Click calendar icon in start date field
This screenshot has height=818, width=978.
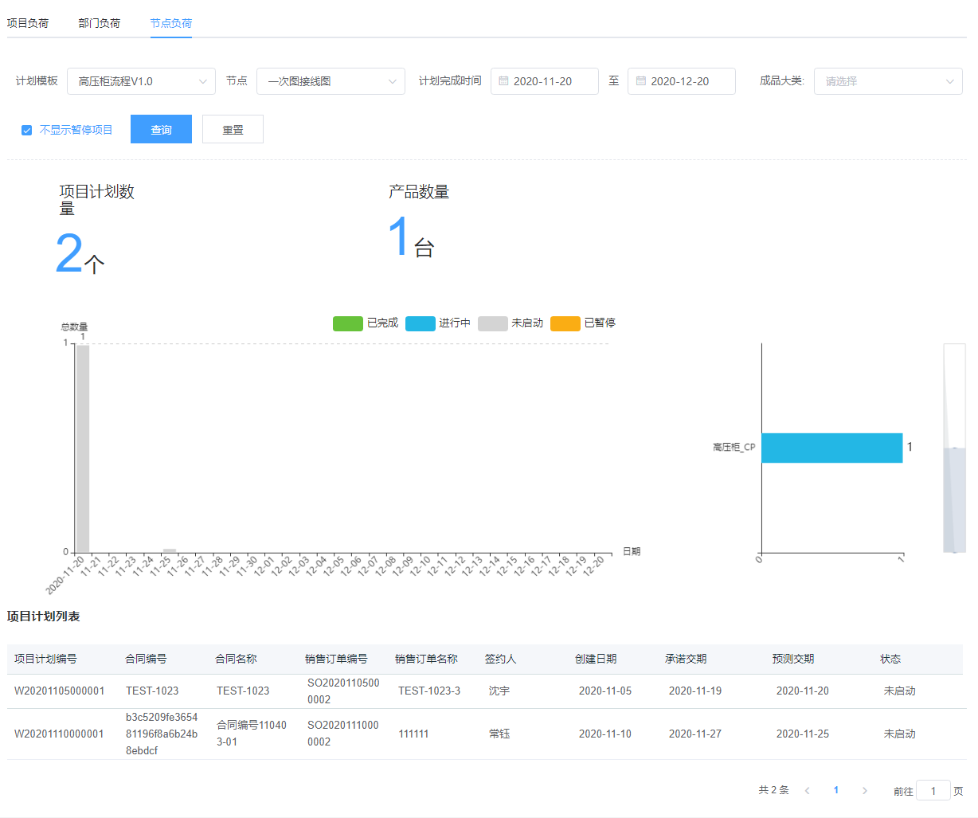pos(503,81)
